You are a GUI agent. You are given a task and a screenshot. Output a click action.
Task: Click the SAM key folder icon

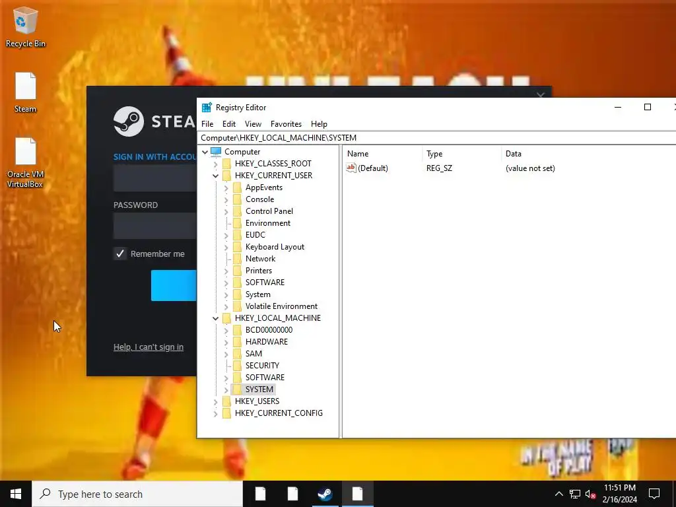[237, 354]
